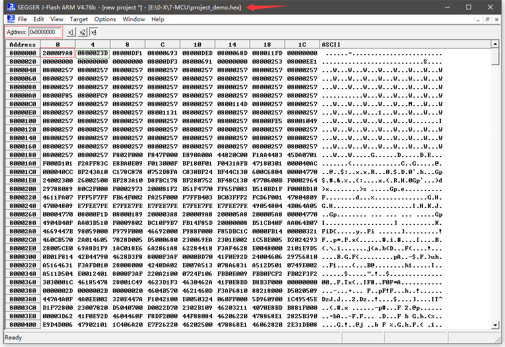This screenshot has width=505, height=347.
Task: Minimize the inner hex document window
Action: click(x=478, y=20)
